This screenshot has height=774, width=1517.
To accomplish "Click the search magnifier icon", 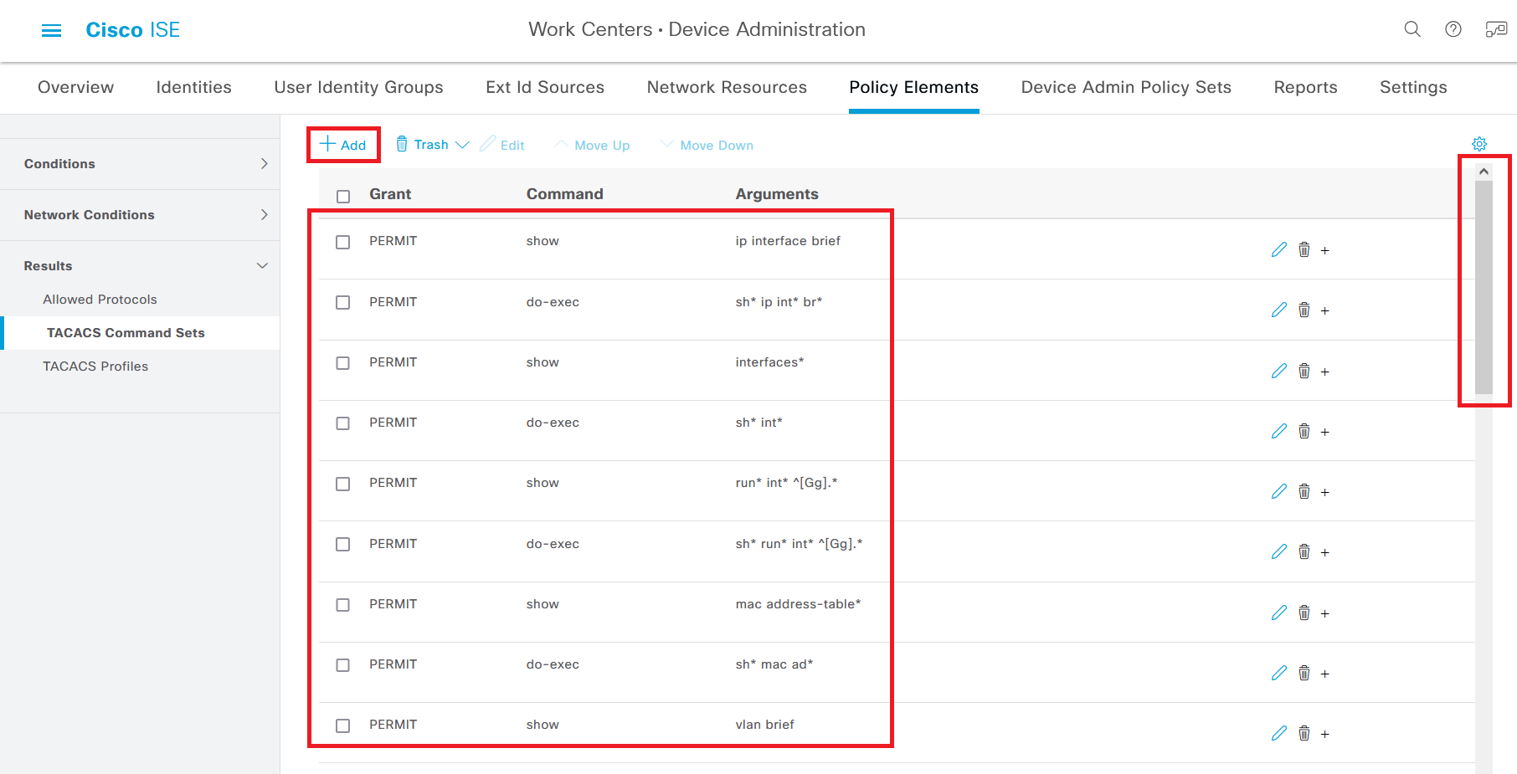I will 1412,29.
